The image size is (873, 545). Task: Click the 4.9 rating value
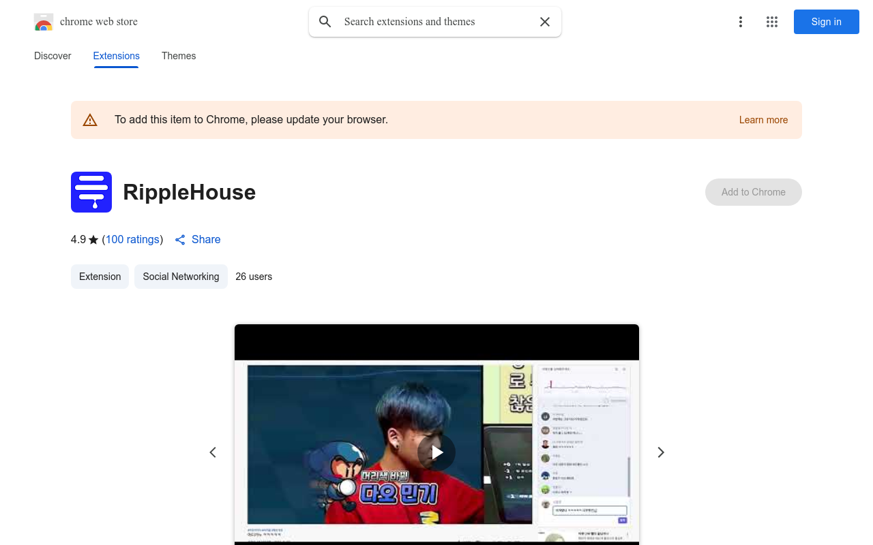coord(78,240)
